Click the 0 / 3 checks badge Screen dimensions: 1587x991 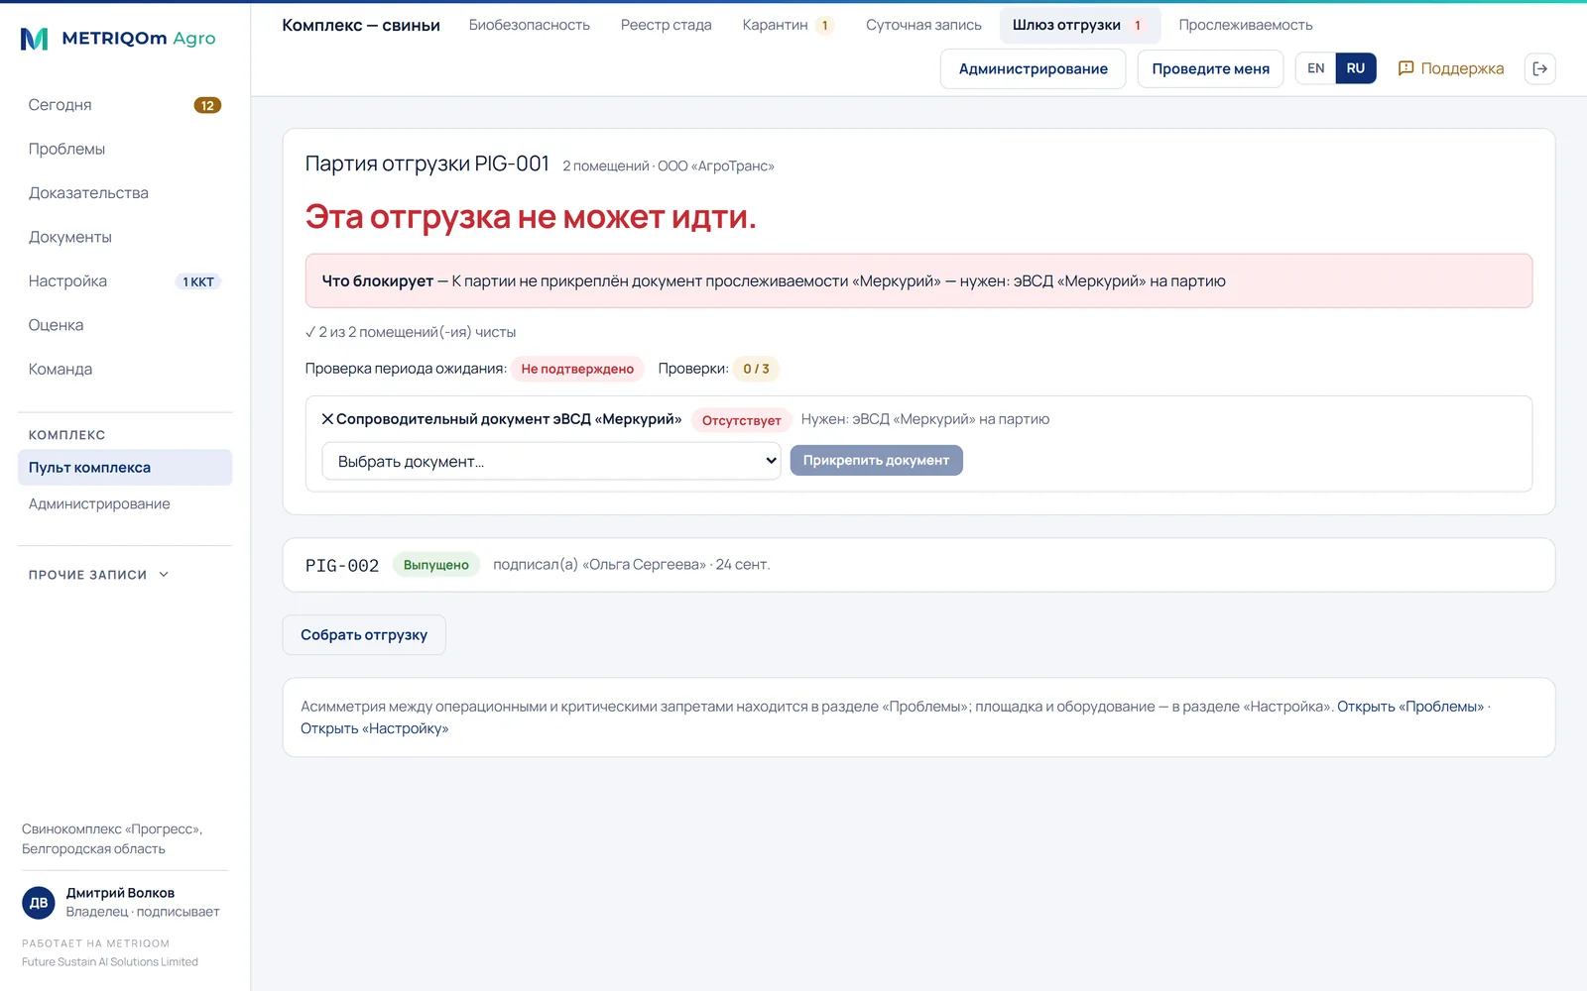[756, 369]
